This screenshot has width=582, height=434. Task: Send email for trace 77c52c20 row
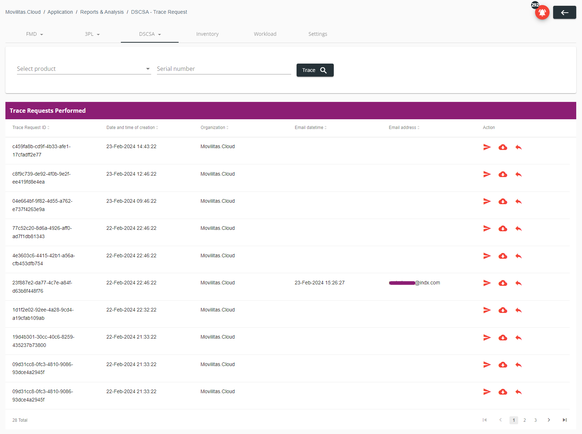point(487,228)
